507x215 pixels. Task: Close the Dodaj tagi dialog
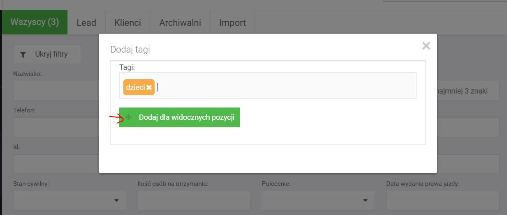426,46
